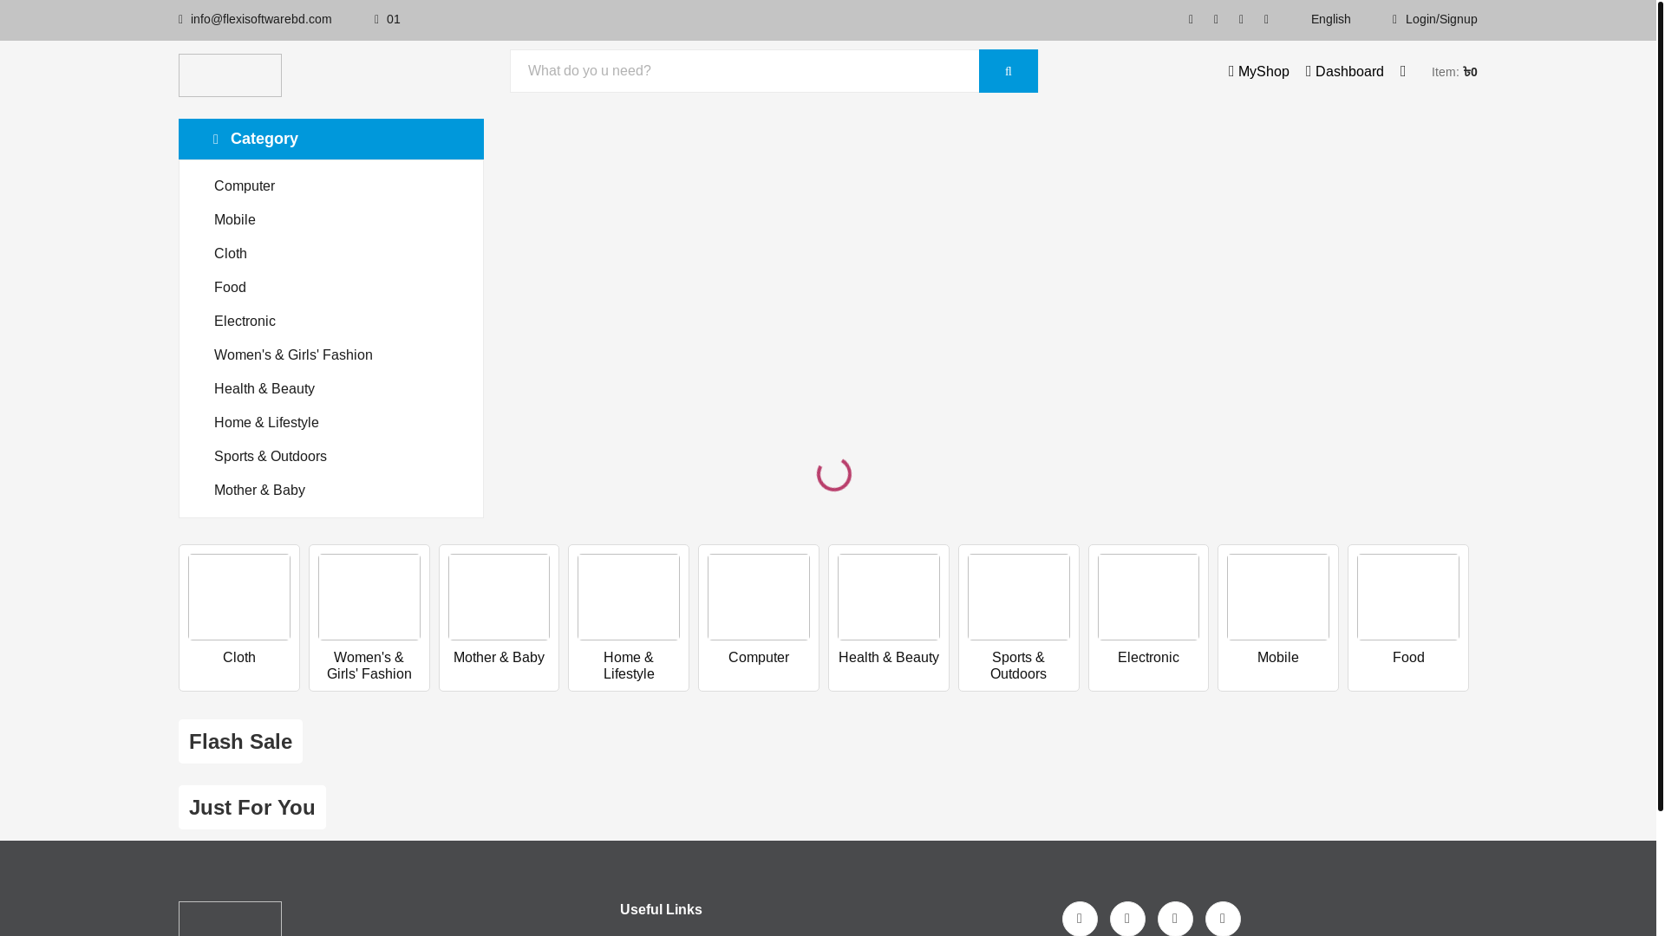Image resolution: width=1665 pixels, height=936 pixels.
Task: Open the Computer category card image
Action: (759, 597)
